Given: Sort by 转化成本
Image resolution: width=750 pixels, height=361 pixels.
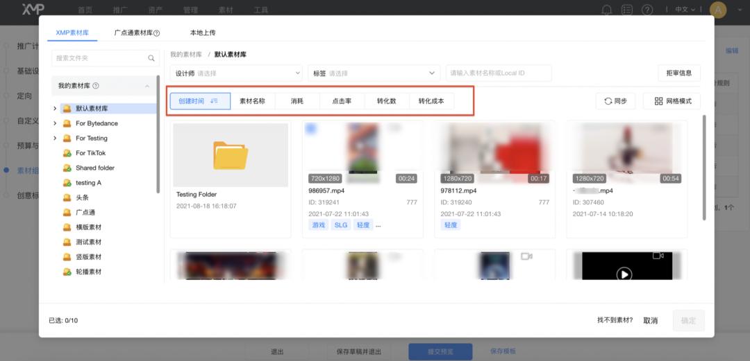Looking at the screenshot, I should pos(431,101).
